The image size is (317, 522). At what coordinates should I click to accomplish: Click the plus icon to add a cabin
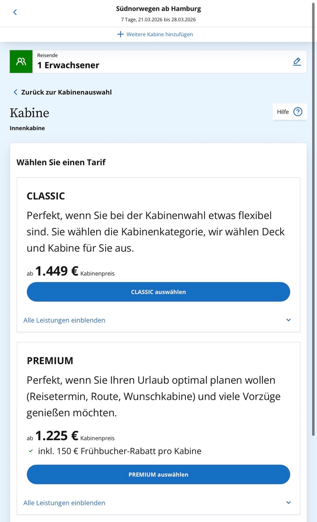121,34
